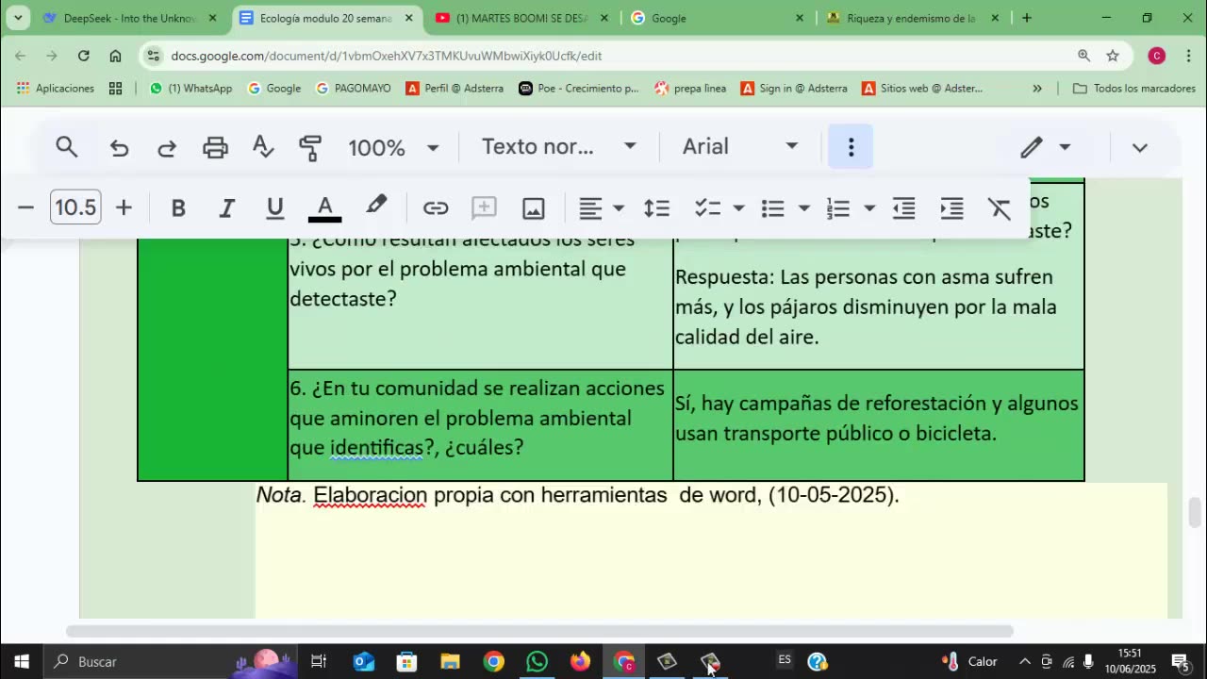
Task: Bookmark this page with the star
Action: tap(1113, 56)
